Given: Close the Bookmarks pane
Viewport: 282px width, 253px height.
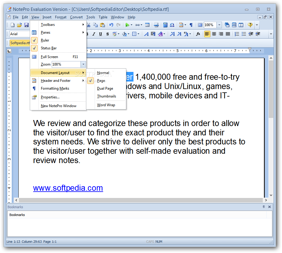Looking at the screenshot, I should [x=269, y=207].
